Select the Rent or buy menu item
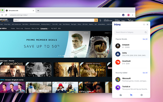This screenshot has height=102, width=163. (35, 29)
